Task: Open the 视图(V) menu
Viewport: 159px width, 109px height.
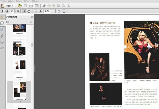Action: (x=19, y=1)
